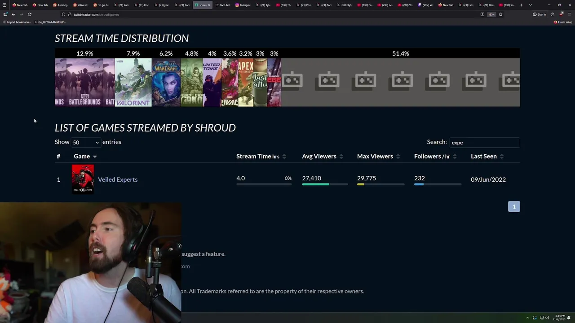The width and height of the screenshot is (575, 323).
Task: Click the Finish setup button
Action: pos(563,22)
